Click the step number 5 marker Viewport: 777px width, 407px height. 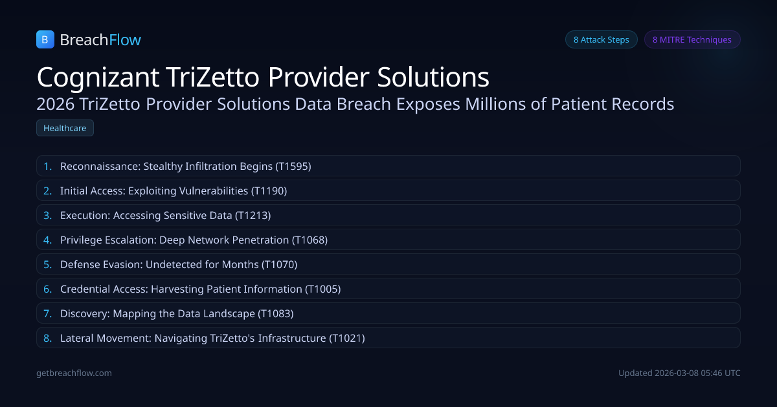pyautogui.click(x=47, y=264)
